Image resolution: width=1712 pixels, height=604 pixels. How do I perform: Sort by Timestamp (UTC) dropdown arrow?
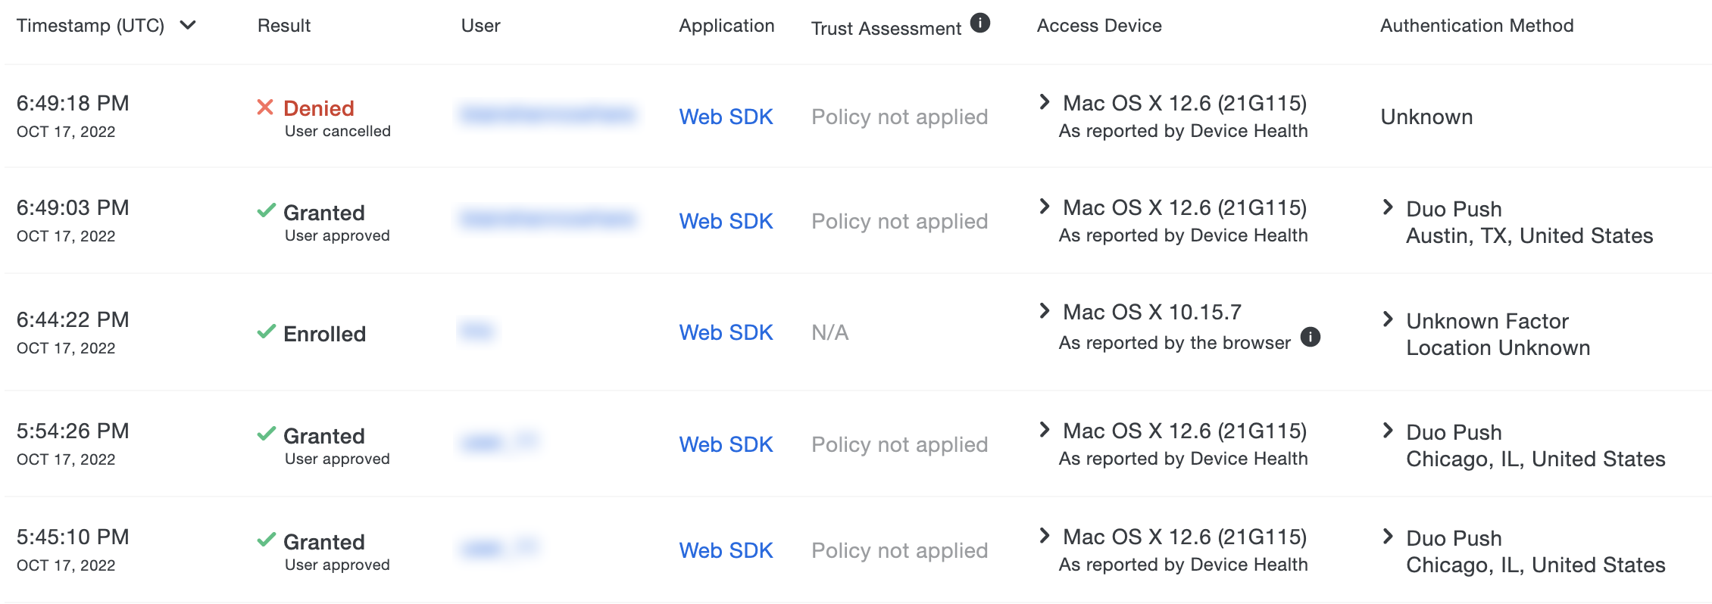[x=188, y=26]
